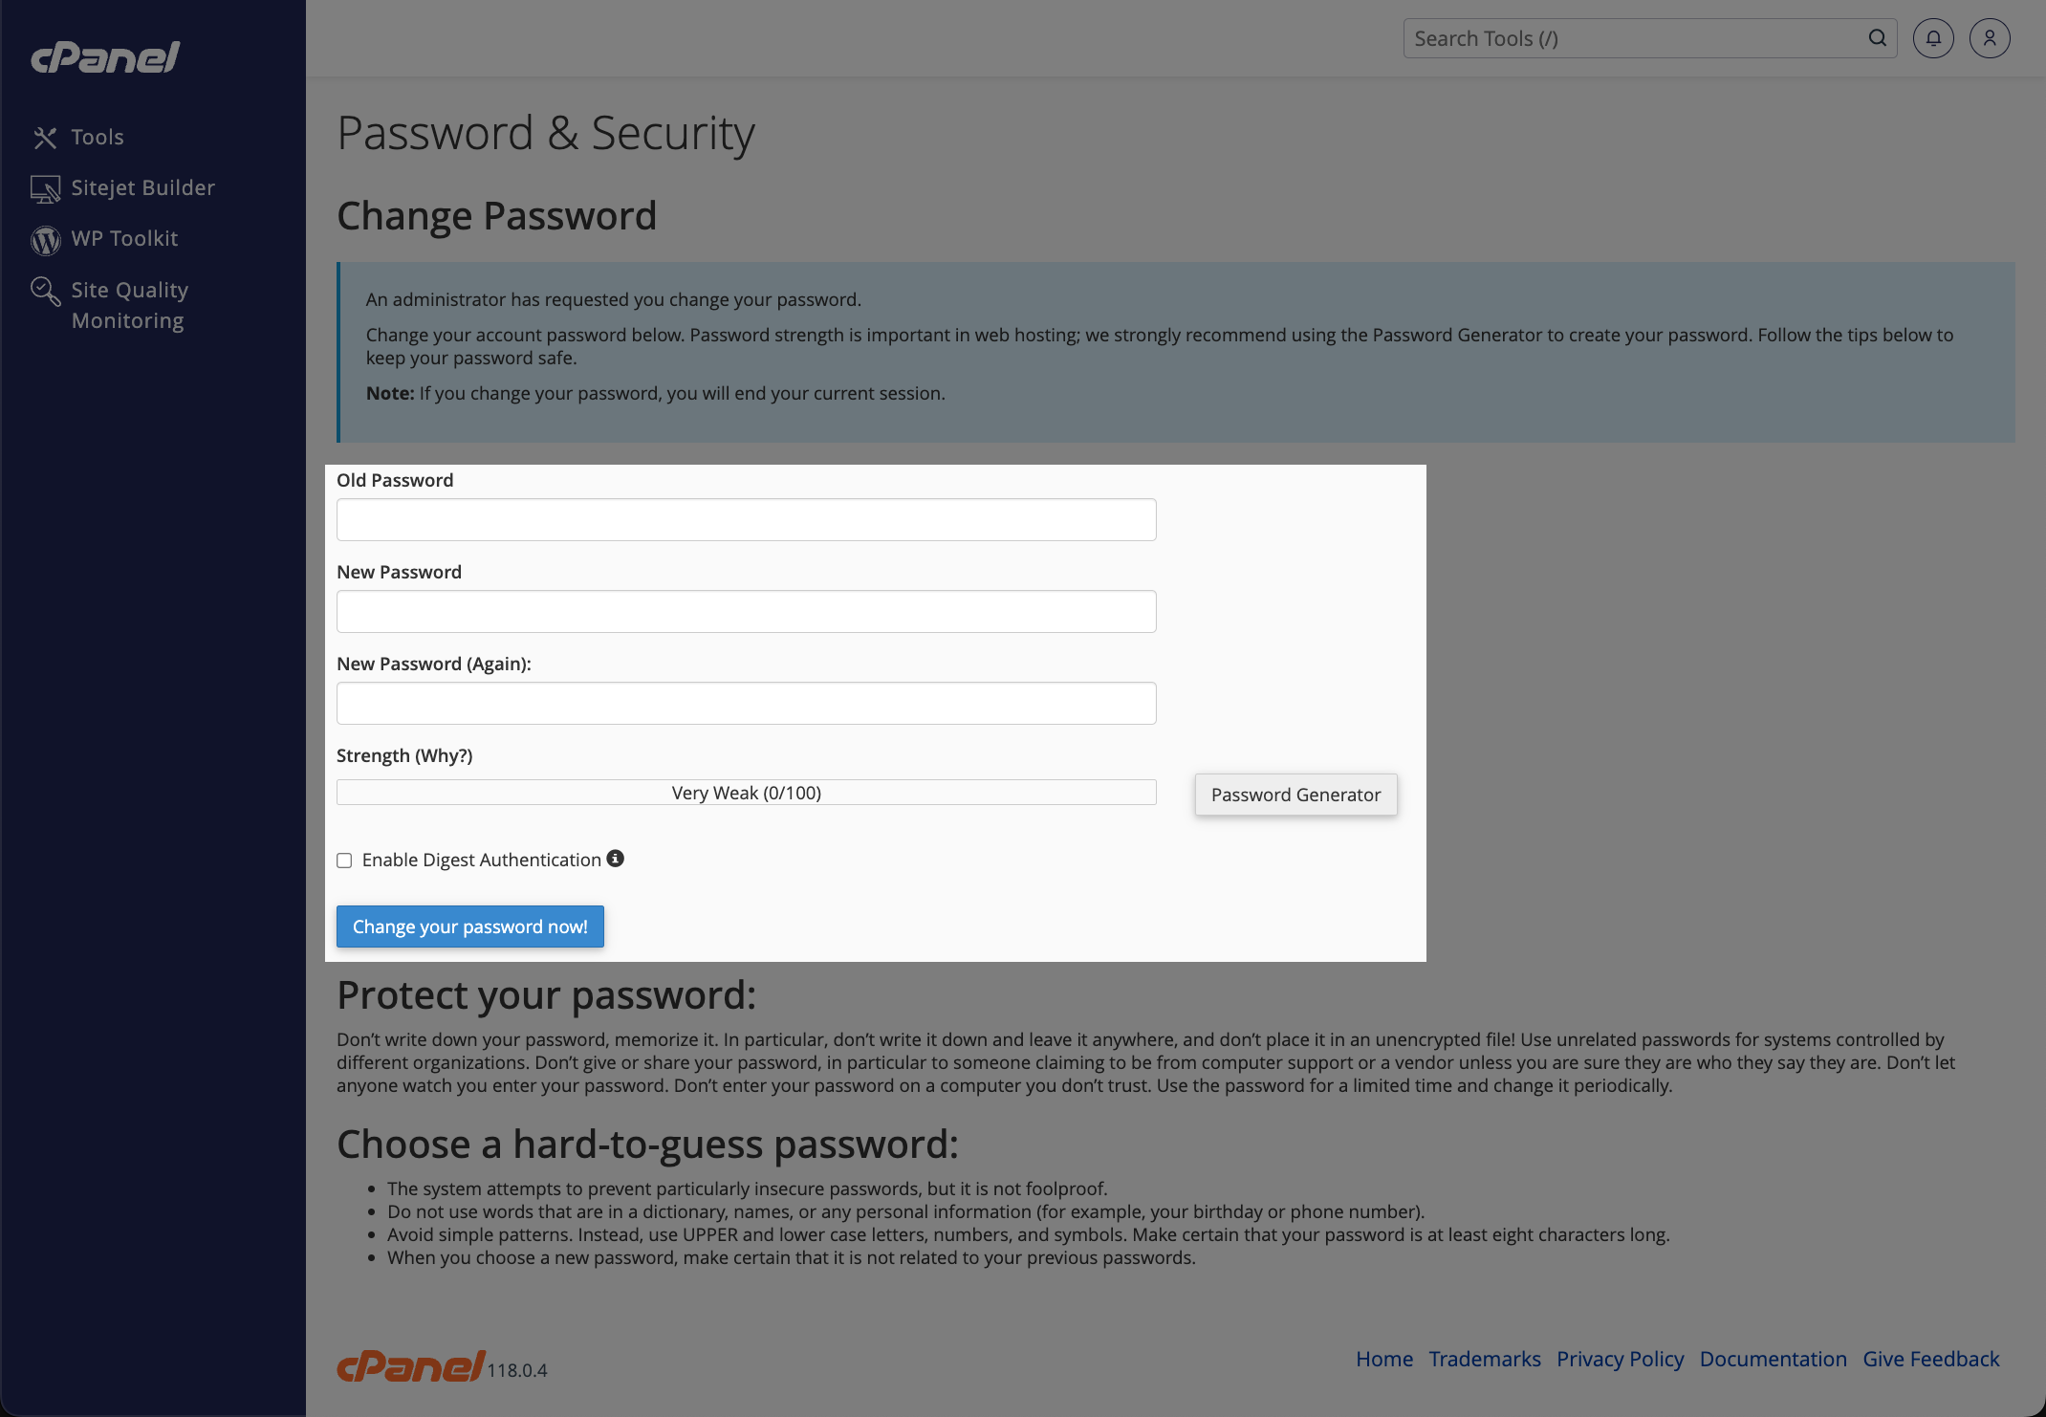
Task: Click the Digest Authentication info icon
Action: click(x=616, y=859)
